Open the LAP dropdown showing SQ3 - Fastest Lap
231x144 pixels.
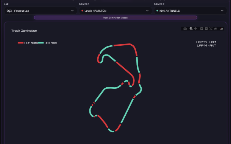tap(41, 11)
